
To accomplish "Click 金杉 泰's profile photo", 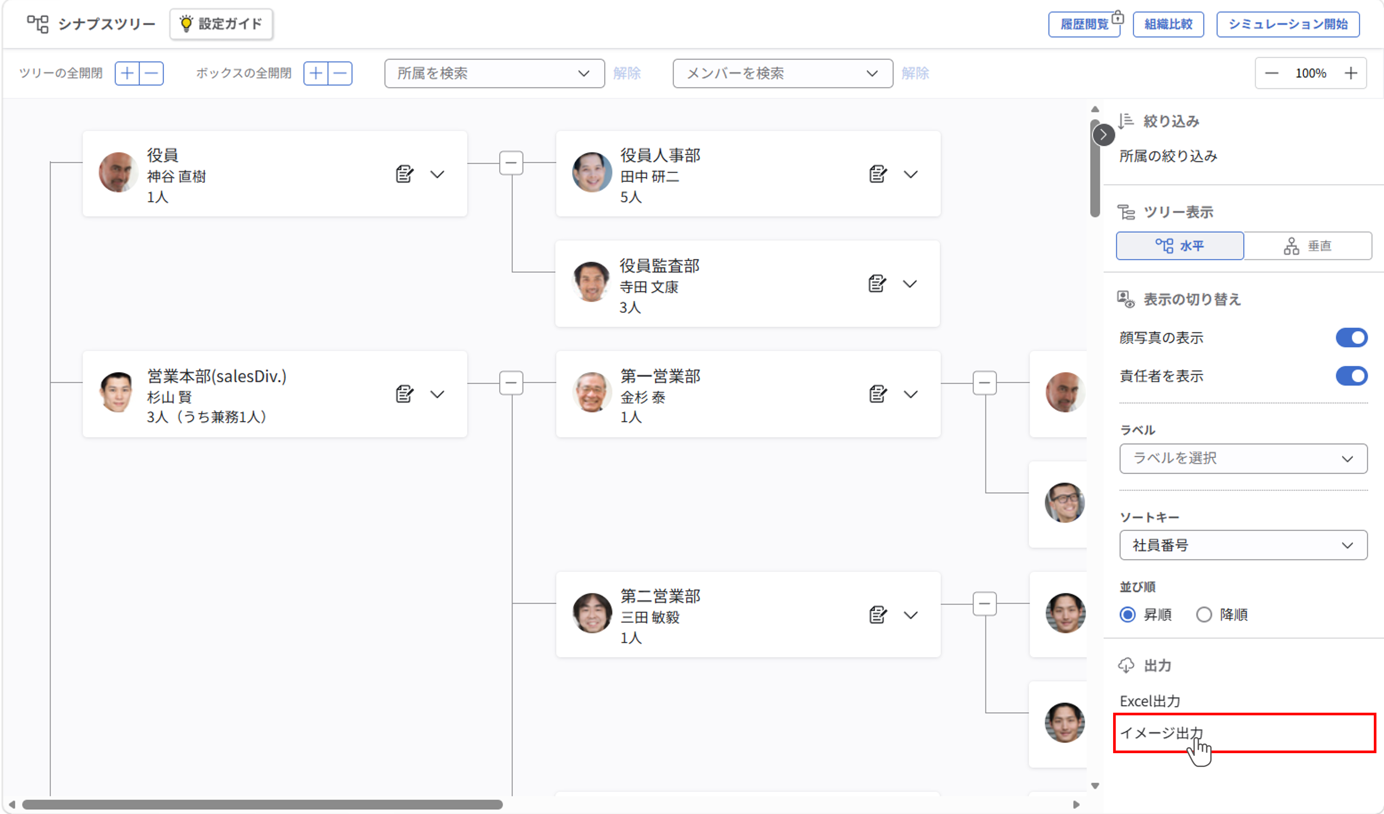I will [592, 392].
